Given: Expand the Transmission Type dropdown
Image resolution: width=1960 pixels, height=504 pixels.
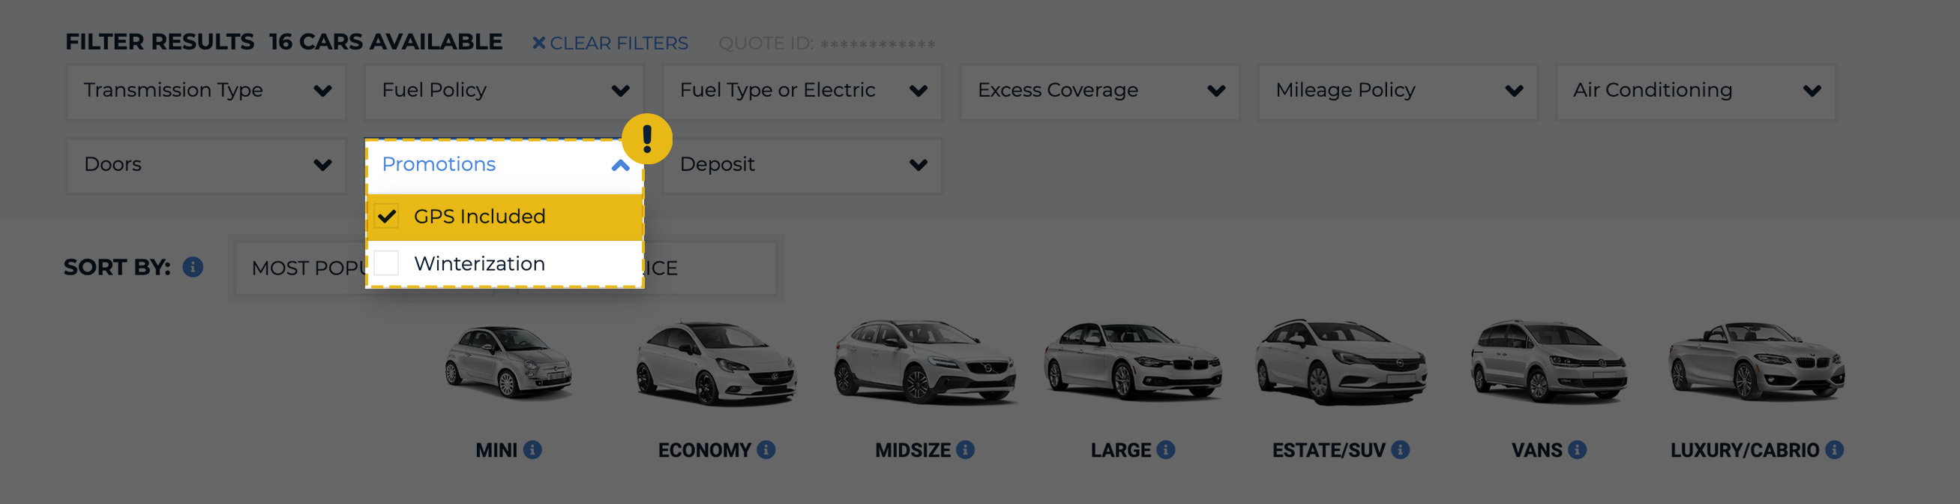Looking at the screenshot, I should point(206,91).
